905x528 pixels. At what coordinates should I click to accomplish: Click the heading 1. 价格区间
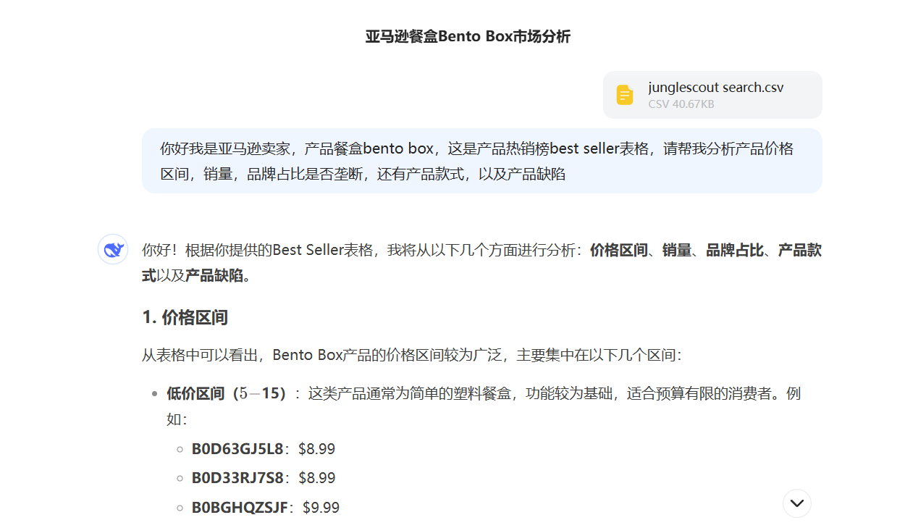click(185, 317)
